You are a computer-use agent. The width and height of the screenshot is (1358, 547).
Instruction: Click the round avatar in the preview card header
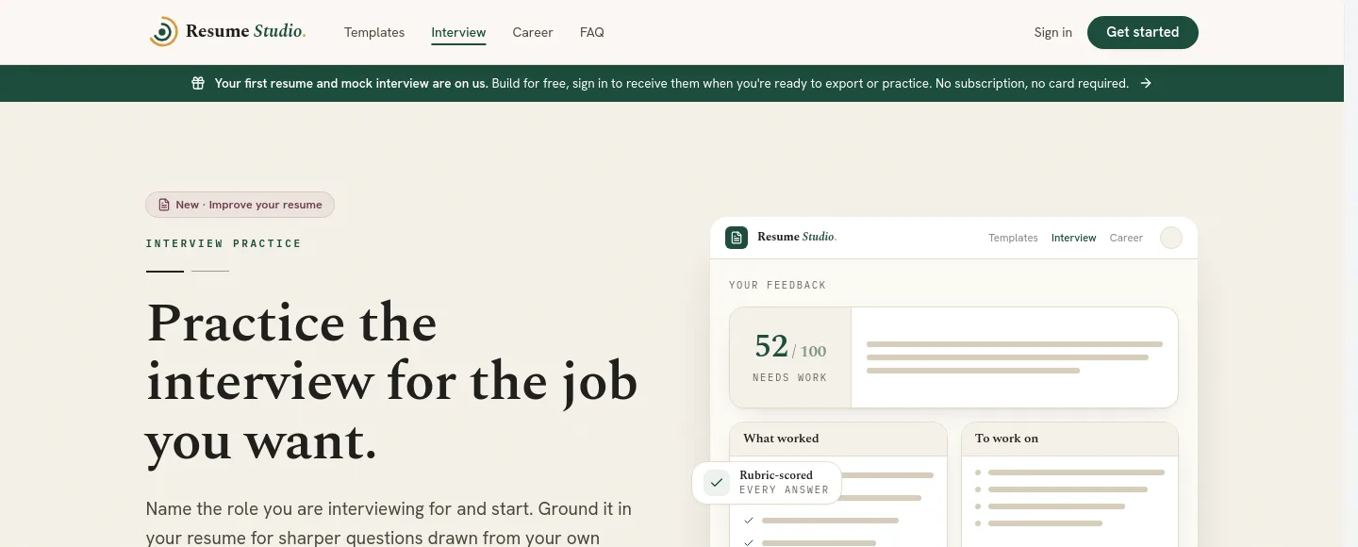click(1170, 238)
